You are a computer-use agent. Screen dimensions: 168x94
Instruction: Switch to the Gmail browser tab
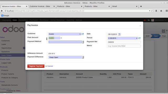(114, 6)
